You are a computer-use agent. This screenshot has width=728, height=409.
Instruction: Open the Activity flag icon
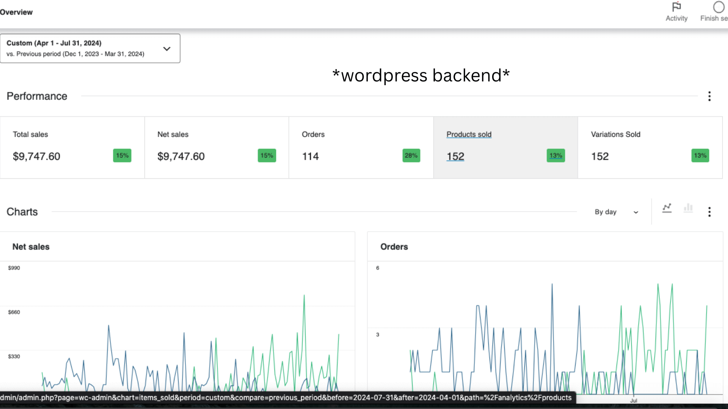tap(676, 7)
